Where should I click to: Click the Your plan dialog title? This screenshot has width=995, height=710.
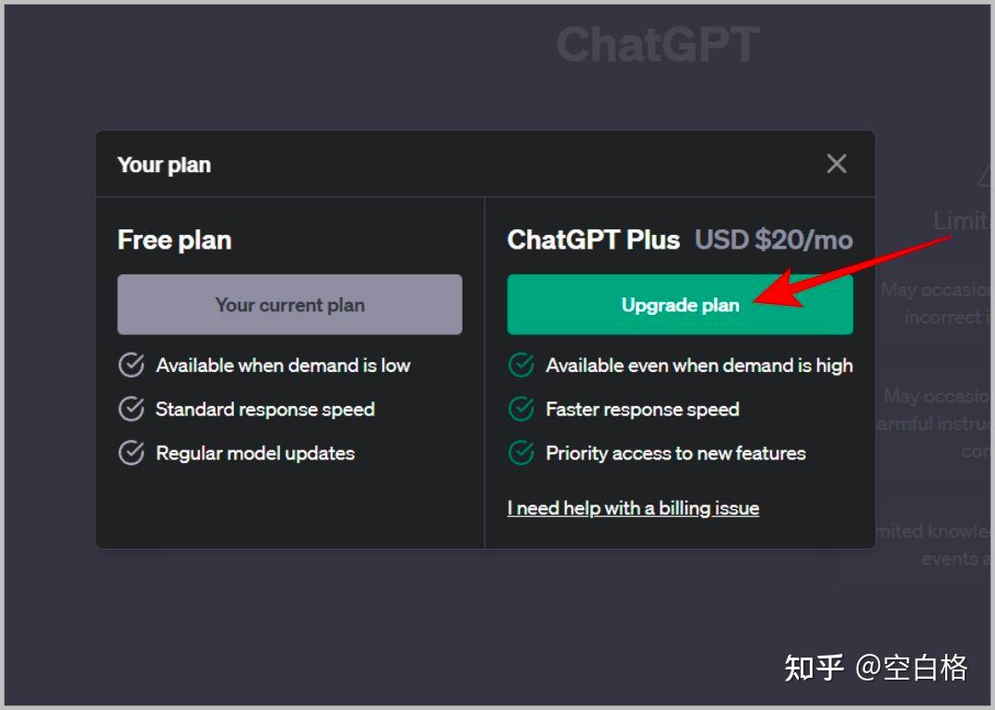[x=164, y=165]
